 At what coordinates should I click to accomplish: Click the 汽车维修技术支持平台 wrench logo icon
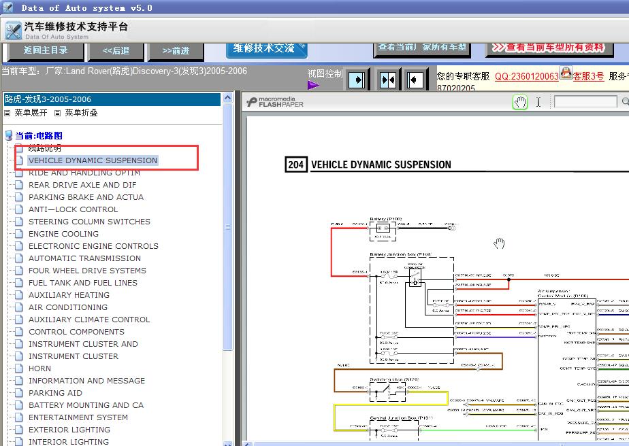(13, 31)
